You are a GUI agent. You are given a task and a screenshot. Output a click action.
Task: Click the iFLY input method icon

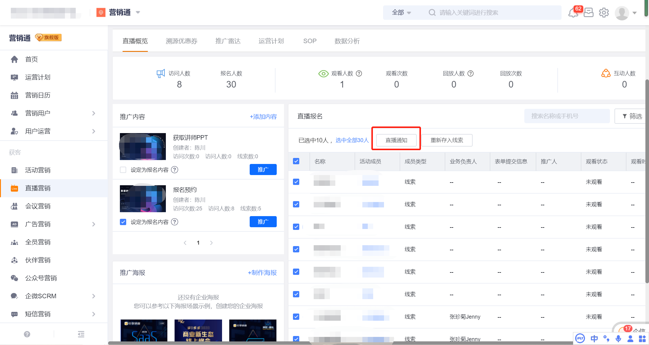(x=580, y=339)
